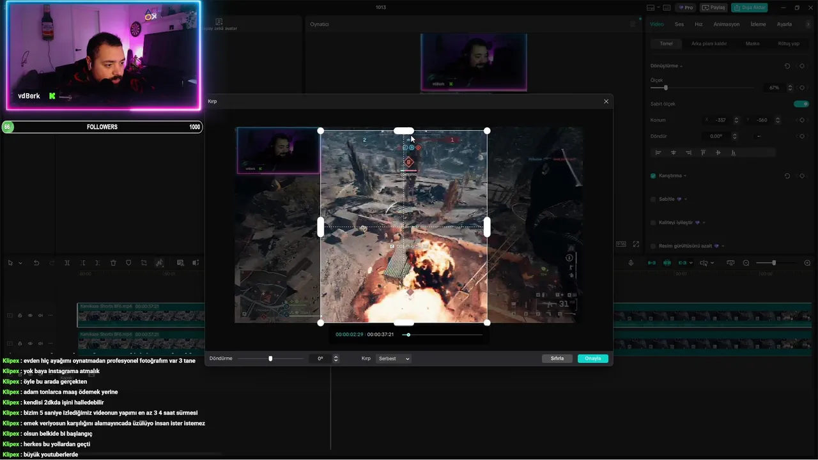The width and height of the screenshot is (818, 460).
Task: Select the pointer selection tool in timeline toolbar
Action: pyautogui.click(x=11, y=263)
